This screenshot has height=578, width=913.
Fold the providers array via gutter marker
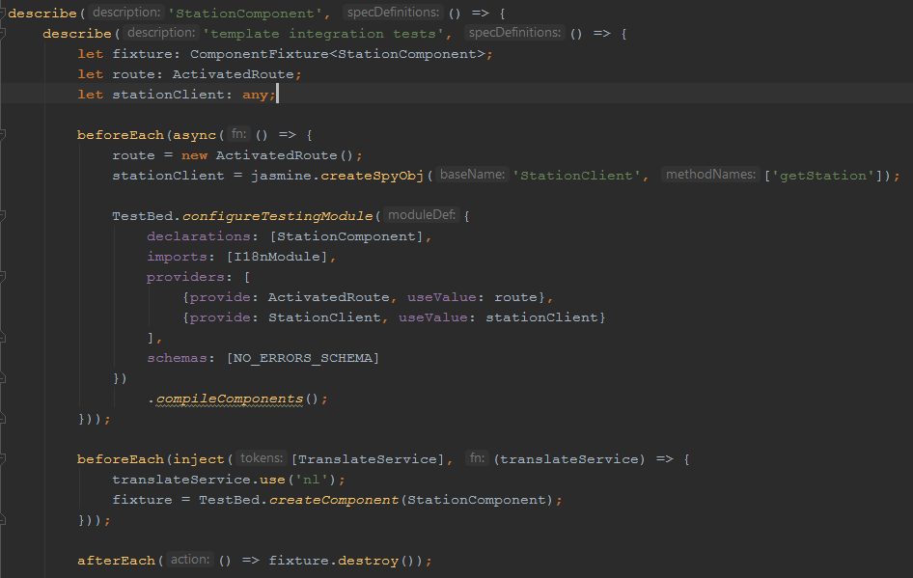(x=3, y=277)
